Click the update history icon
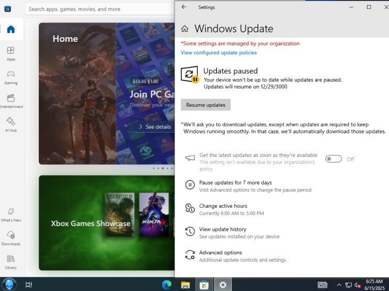 click(x=190, y=231)
